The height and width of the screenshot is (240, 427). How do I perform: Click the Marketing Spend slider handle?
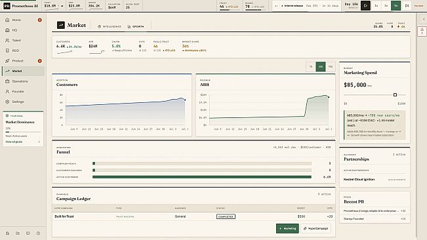(x=395, y=94)
